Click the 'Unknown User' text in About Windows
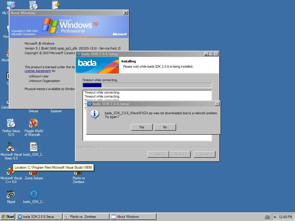 point(39,76)
